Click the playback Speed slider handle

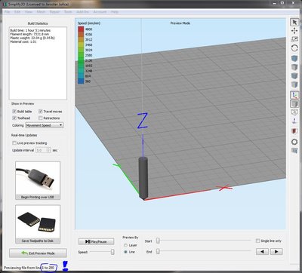pyautogui.click(x=112, y=252)
